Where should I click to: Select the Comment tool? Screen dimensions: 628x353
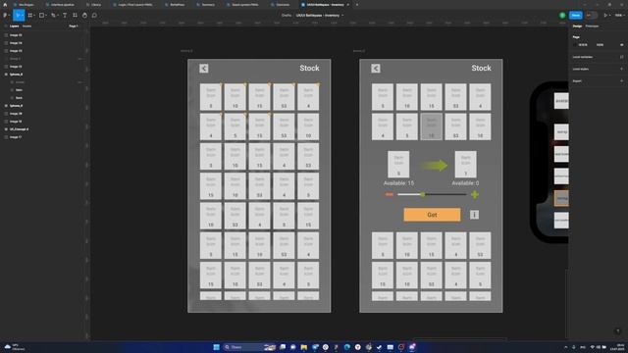point(94,16)
